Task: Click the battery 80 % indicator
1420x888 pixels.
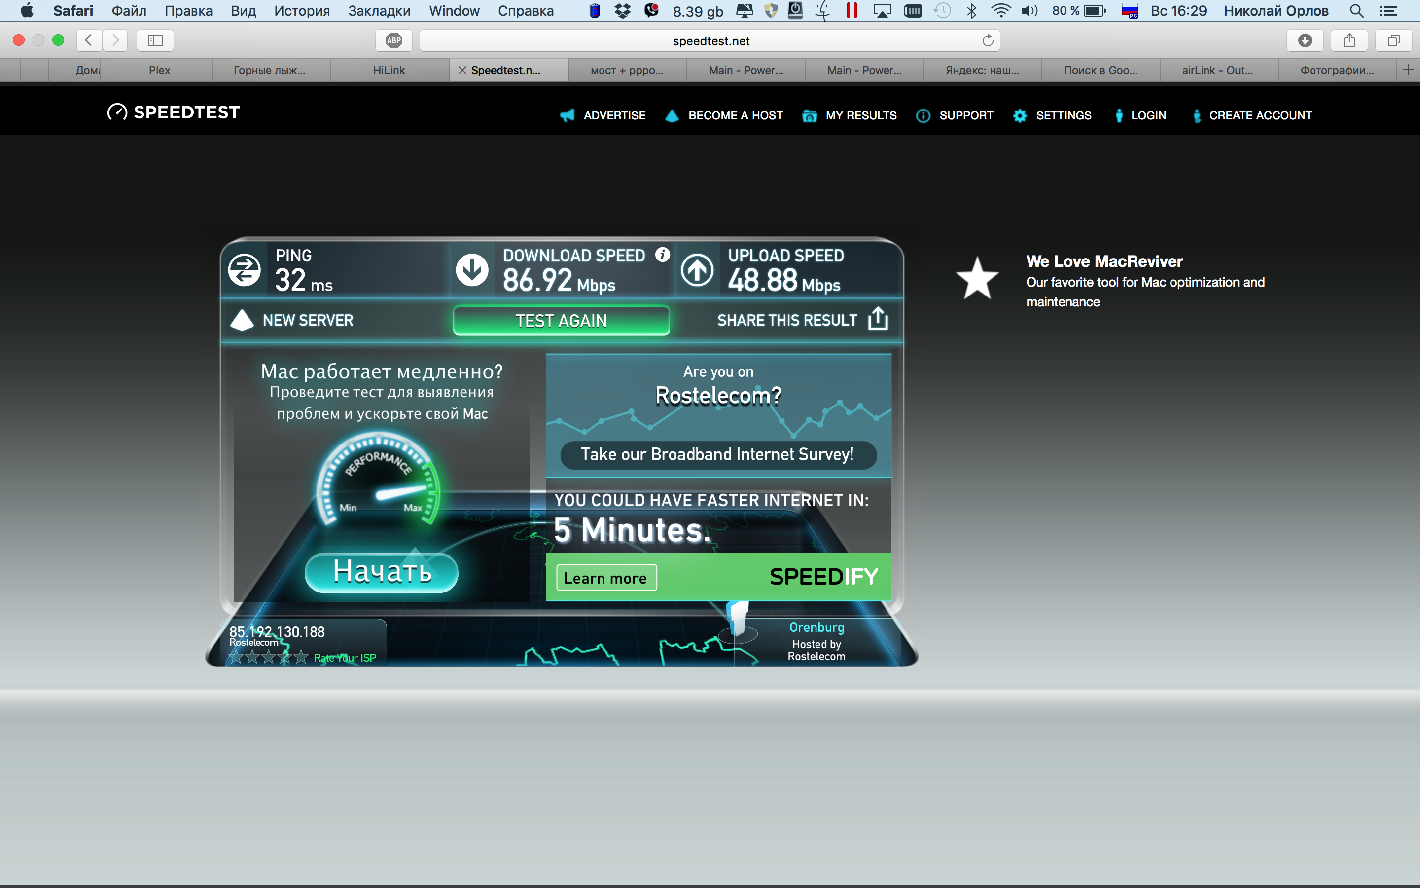Action: pyautogui.click(x=1078, y=10)
